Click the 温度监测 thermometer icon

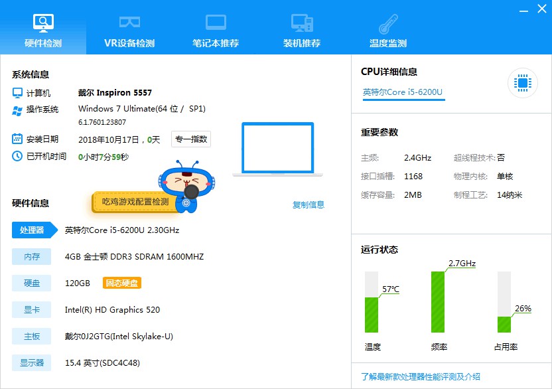(x=388, y=24)
